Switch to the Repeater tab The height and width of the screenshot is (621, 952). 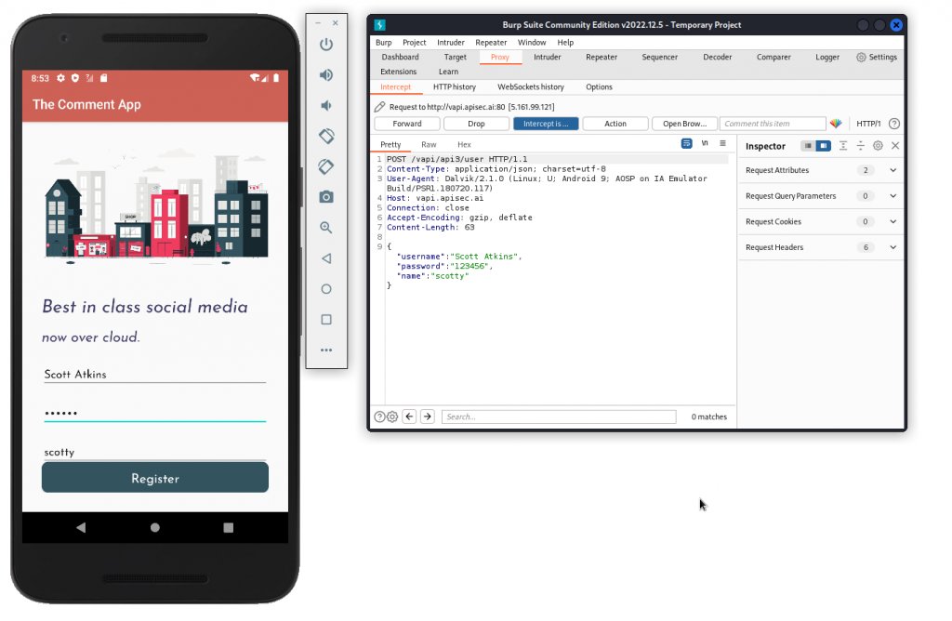coord(602,57)
